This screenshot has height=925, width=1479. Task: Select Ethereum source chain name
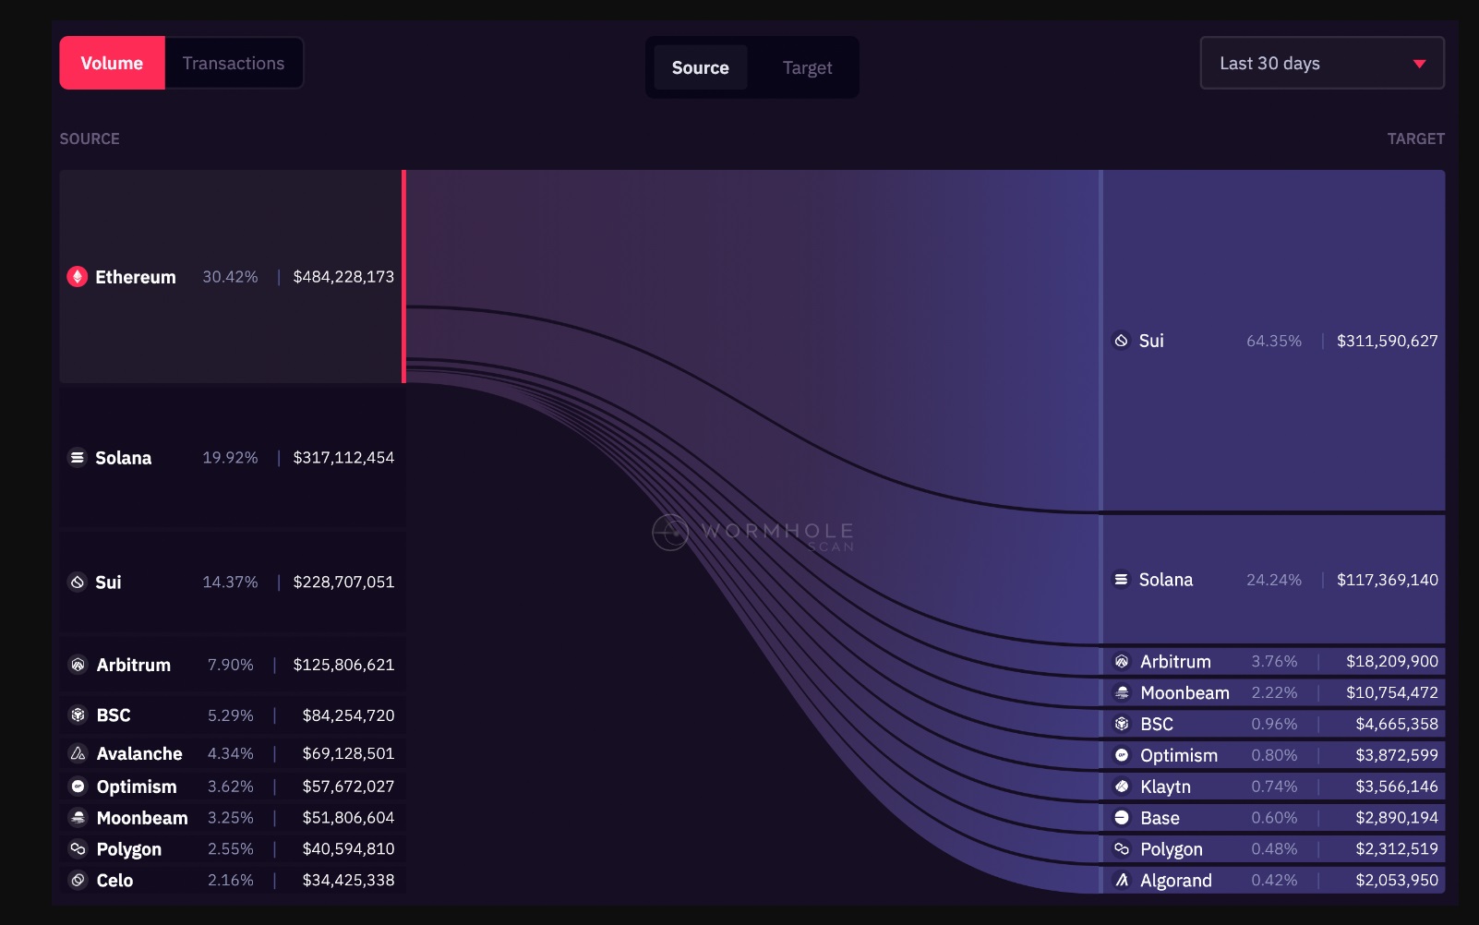pyautogui.click(x=136, y=277)
